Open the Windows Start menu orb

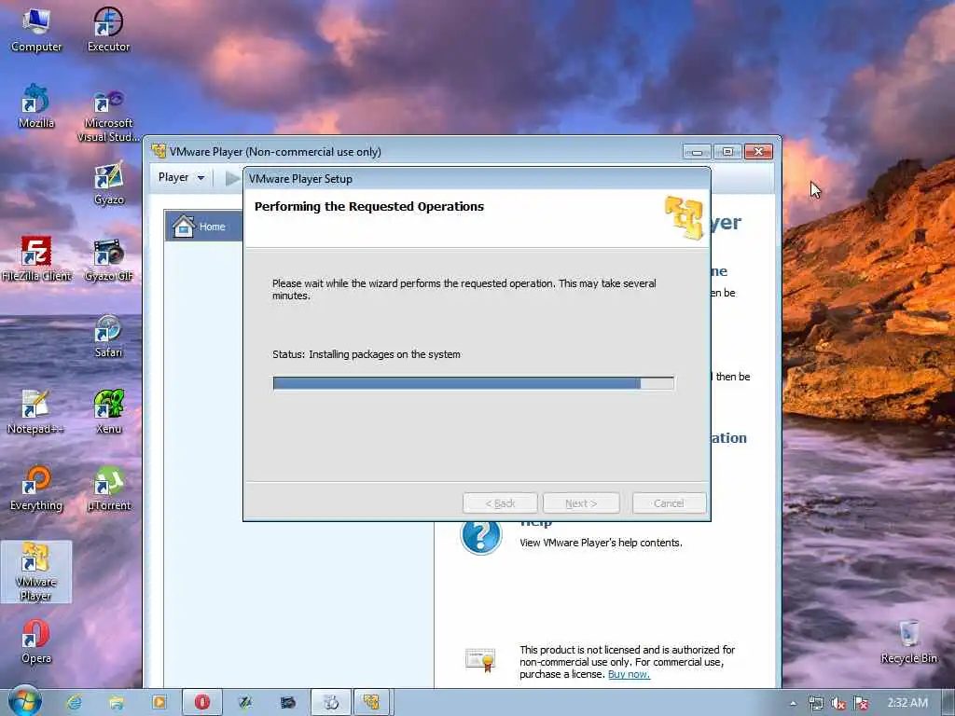24,702
